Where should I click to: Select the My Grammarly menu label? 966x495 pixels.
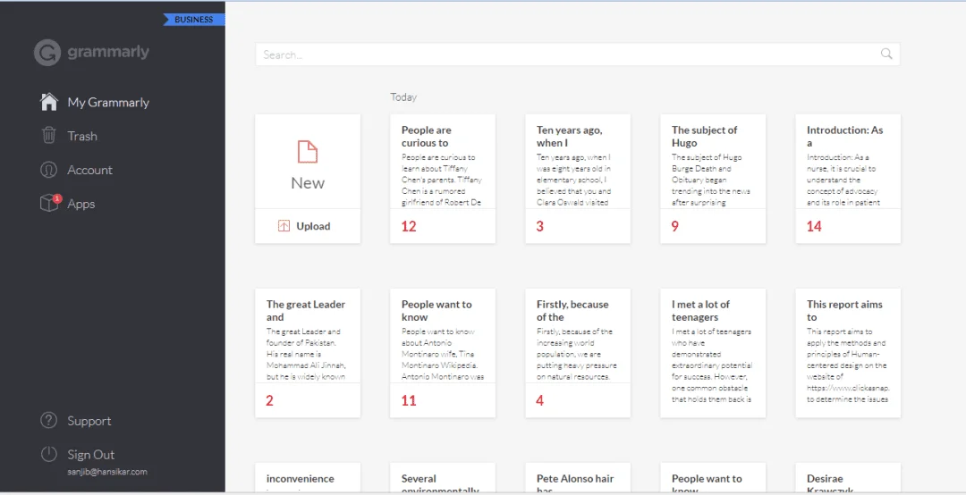[108, 103]
